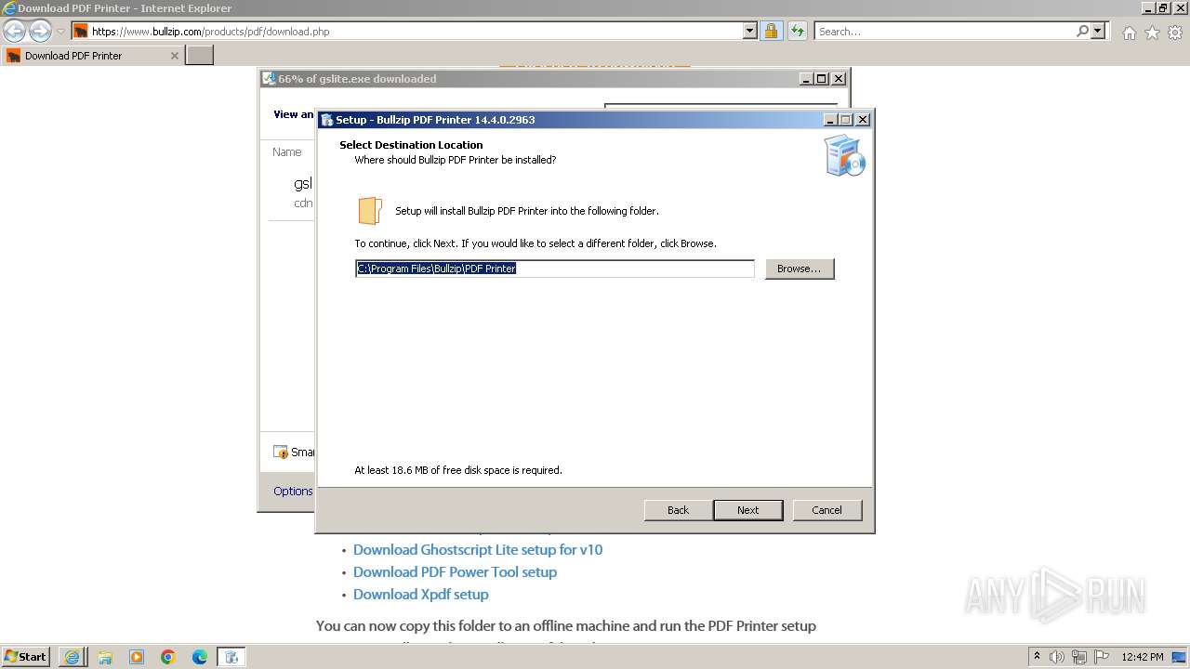Viewport: 1190px width, 669px height.
Task: Show hidden system tray icons
Action: click(x=1037, y=656)
